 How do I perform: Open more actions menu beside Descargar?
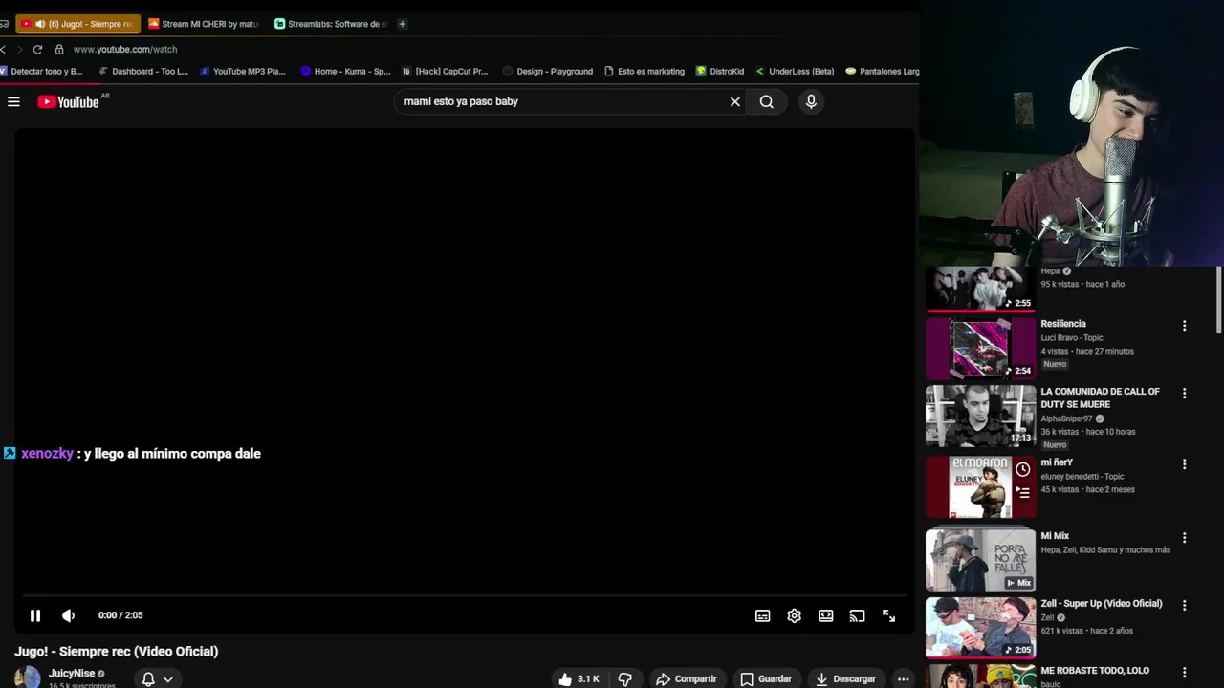903,679
